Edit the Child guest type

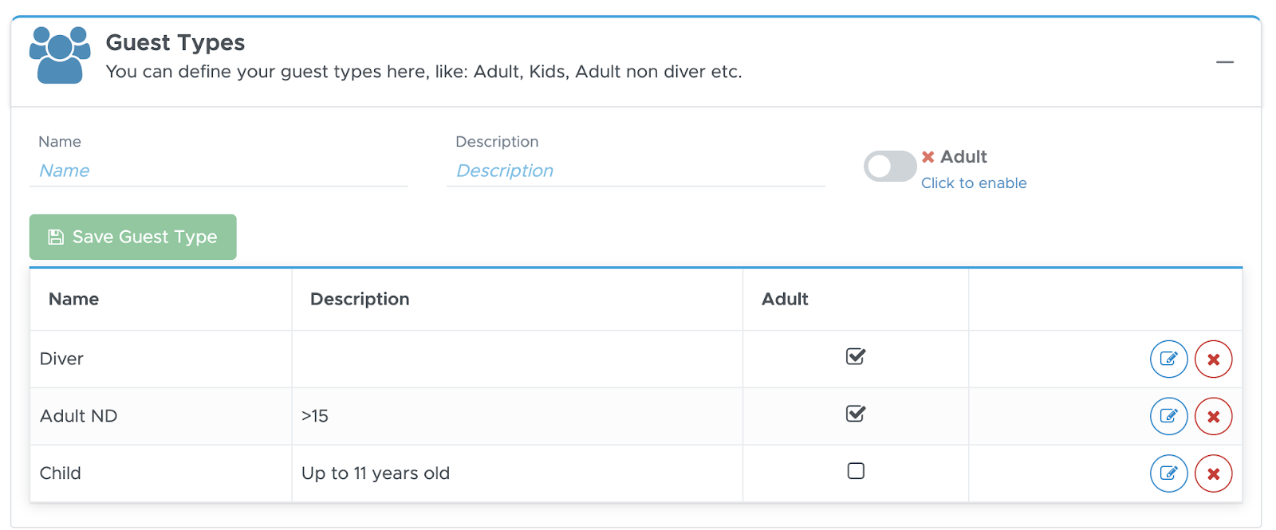coord(1168,473)
